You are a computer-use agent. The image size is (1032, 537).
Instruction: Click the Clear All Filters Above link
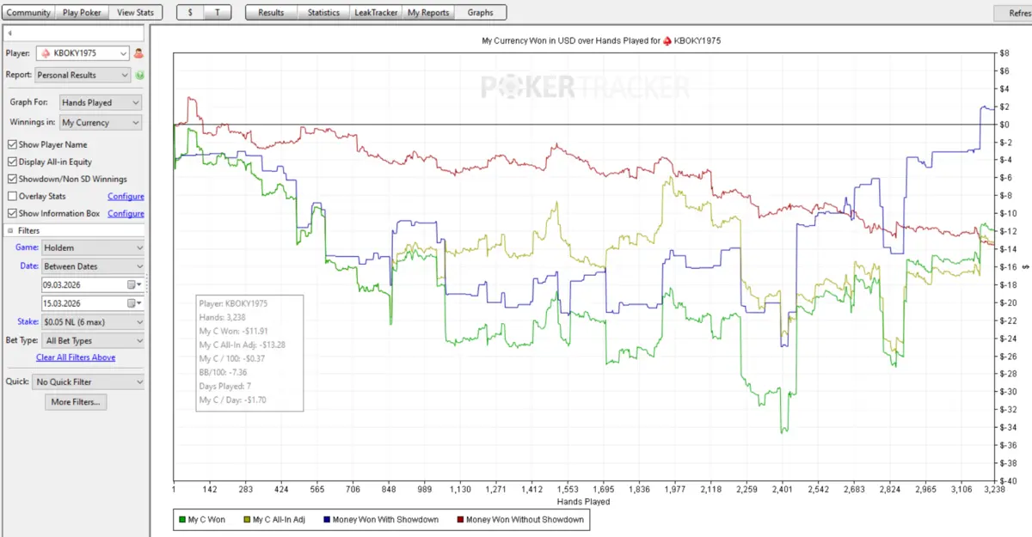point(76,357)
